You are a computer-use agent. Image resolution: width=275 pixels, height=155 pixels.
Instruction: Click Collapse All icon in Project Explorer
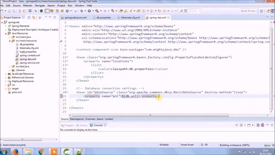pyautogui.click(x=29, y=17)
